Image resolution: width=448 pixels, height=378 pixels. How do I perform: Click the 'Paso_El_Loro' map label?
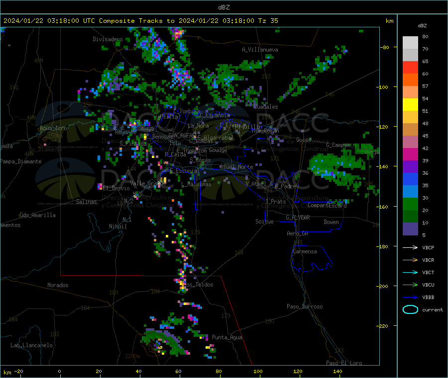coord(344,363)
